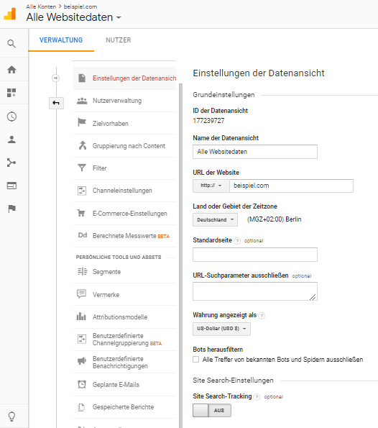Click the icon beside Channeleinstellungen

tap(82, 191)
